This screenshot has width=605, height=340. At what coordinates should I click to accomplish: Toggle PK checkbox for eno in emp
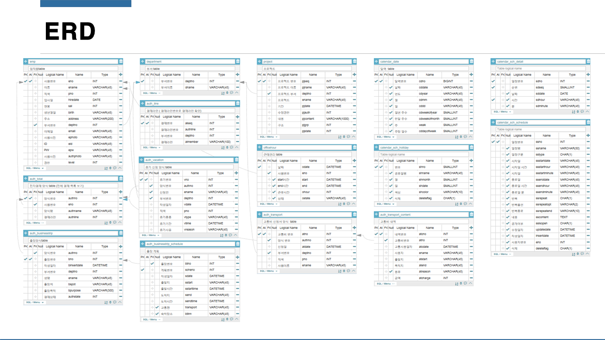click(26, 81)
